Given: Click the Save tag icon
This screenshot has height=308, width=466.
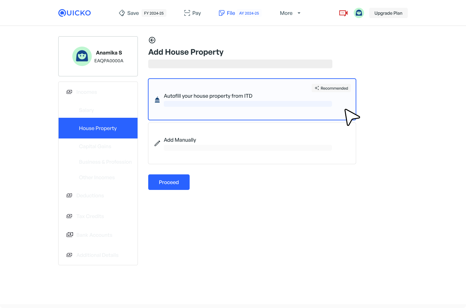Looking at the screenshot, I should (x=122, y=13).
